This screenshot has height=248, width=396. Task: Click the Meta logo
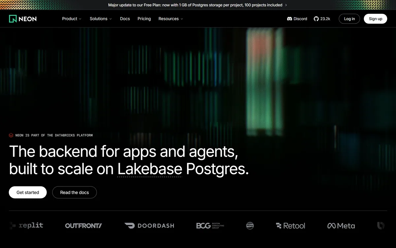[x=341, y=226]
